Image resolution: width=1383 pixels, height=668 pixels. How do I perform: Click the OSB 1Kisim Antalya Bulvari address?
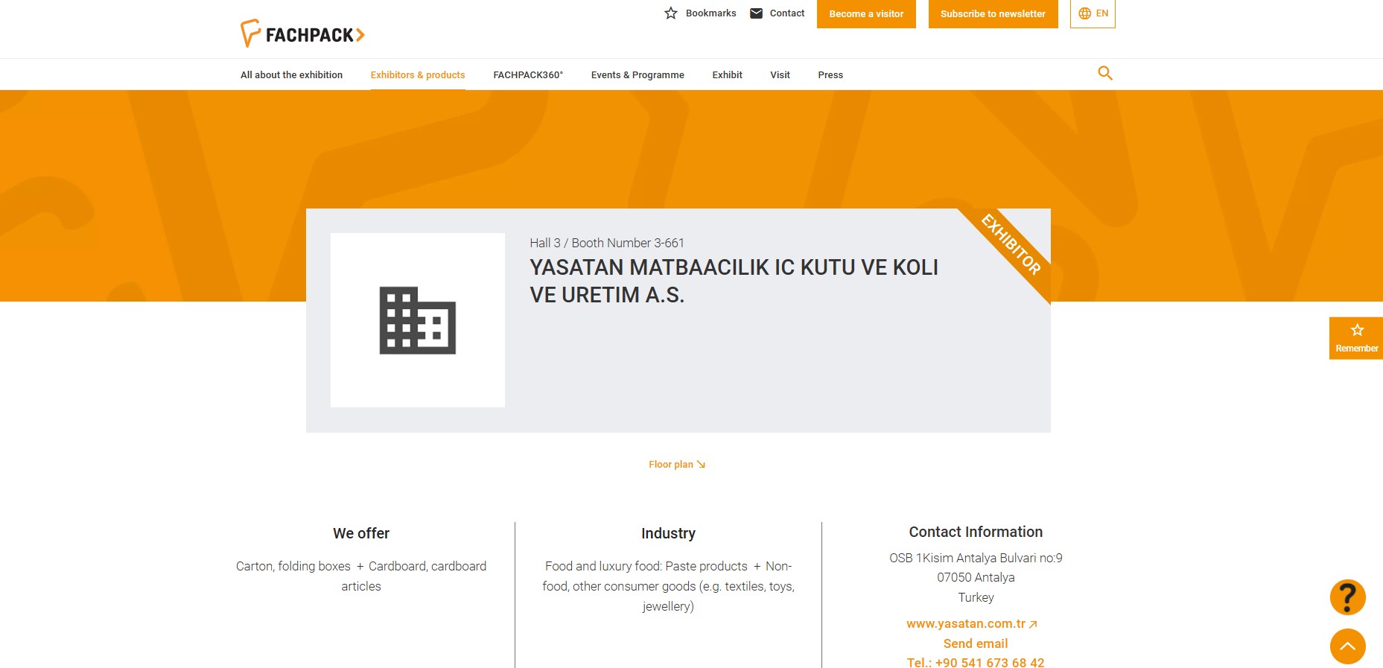click(x=976, y=558)
